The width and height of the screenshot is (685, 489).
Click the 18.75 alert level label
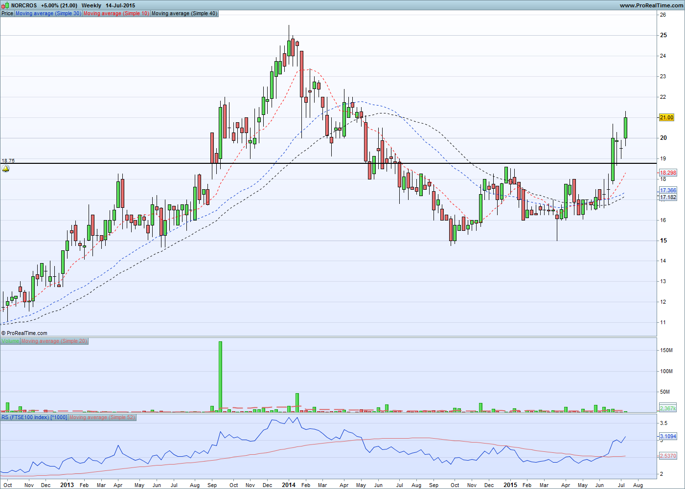click(x=8, y=160)
